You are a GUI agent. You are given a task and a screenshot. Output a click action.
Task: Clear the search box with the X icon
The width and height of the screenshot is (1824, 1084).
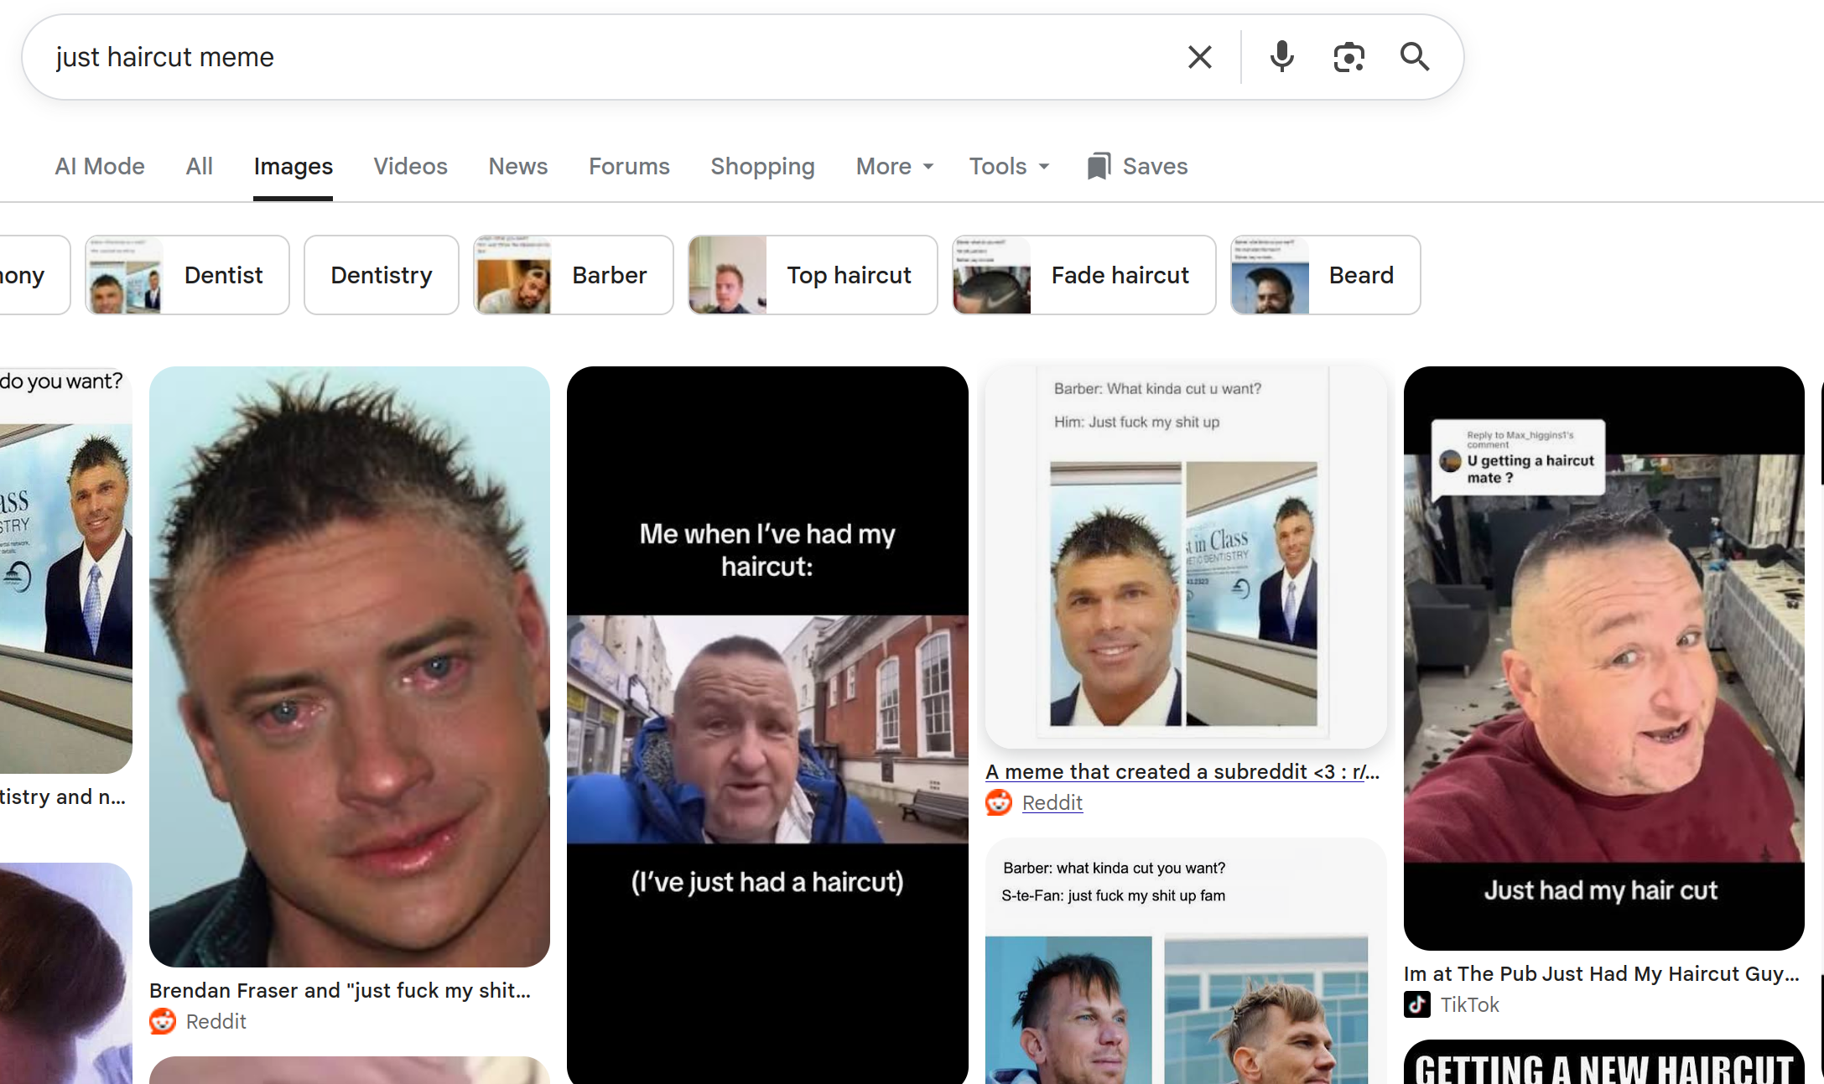pos(1200,57)
